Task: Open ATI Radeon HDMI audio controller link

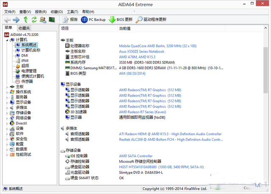Action: tap(170, 134)
